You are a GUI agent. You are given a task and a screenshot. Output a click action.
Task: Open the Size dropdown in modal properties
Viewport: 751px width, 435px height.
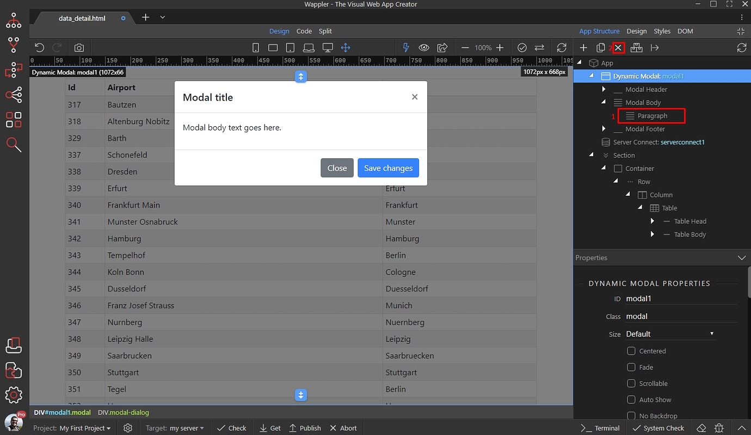pyautogui.click(x=670, y=333)
